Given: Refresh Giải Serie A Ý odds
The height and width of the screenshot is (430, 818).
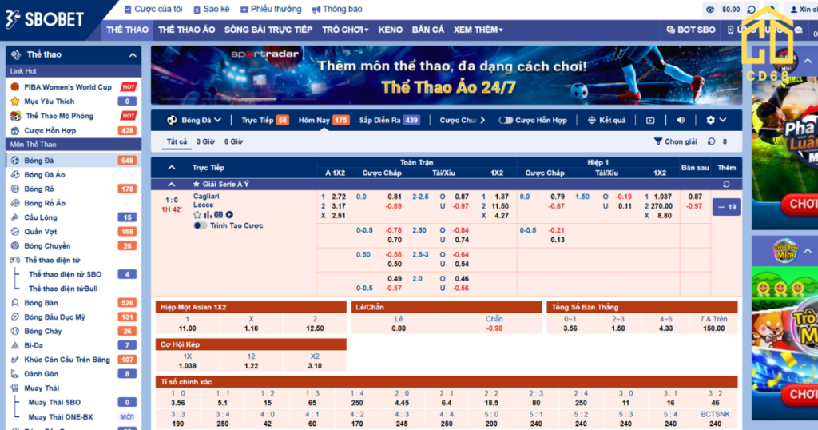Looking at the screenshot, I should pos(726,184).
